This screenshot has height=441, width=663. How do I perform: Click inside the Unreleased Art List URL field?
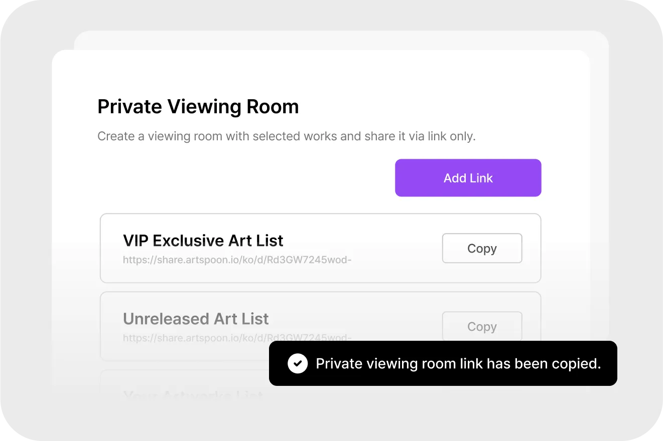(237, 338)
